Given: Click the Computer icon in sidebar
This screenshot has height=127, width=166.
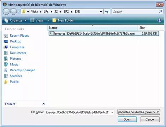Looking at the screenshot, I should pos(6,47).
